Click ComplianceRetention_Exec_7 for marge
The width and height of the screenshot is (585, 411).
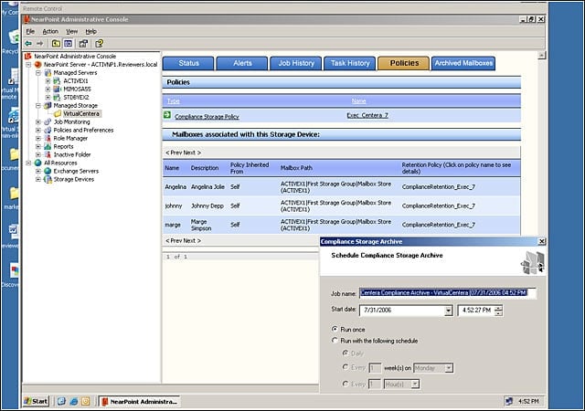(x=439, y=225)
